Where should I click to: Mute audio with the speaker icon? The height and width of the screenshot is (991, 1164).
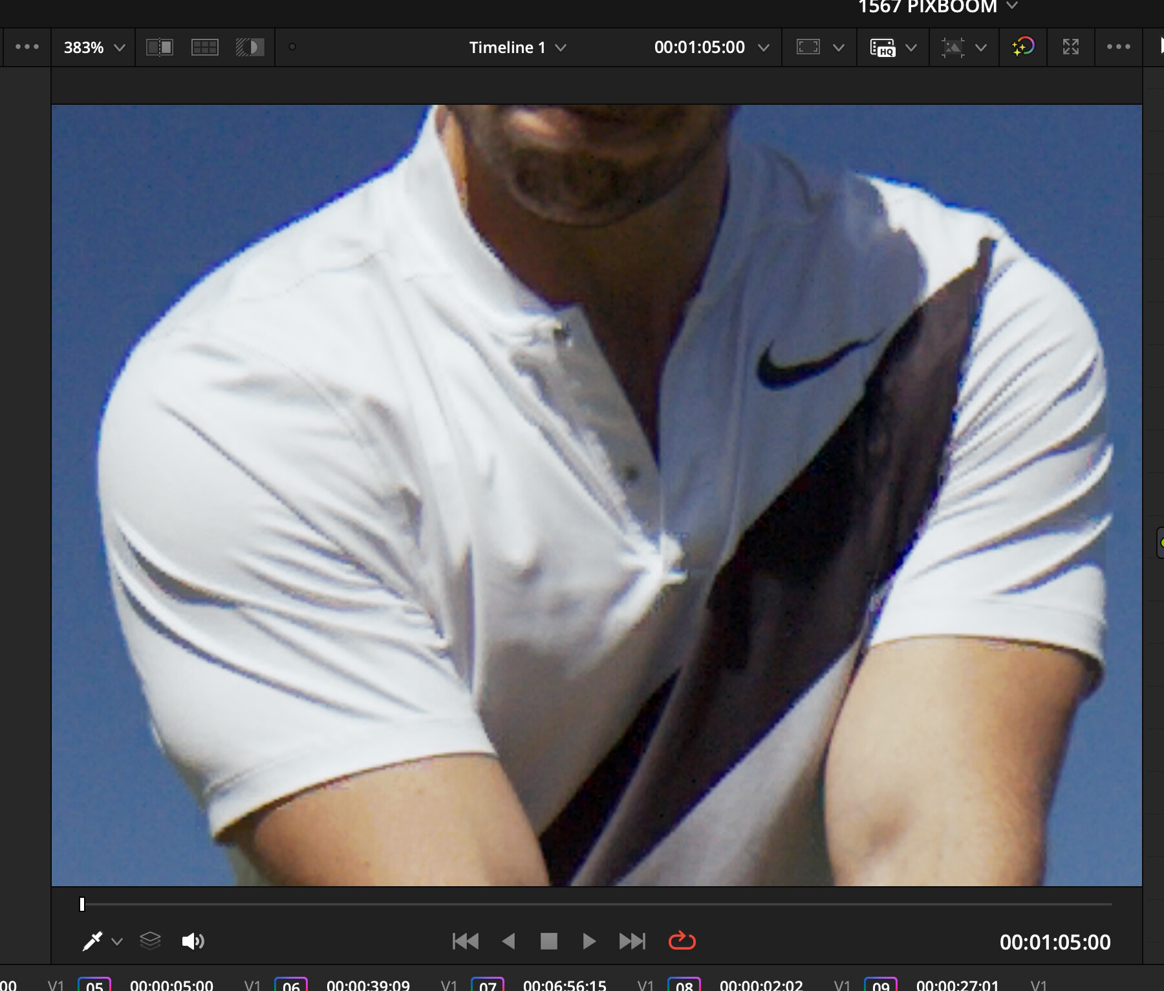(193, 941)
